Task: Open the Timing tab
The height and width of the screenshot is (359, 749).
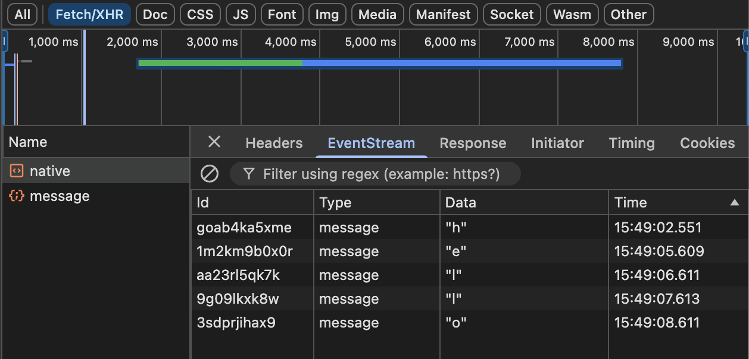Action: tap(631, 143)
